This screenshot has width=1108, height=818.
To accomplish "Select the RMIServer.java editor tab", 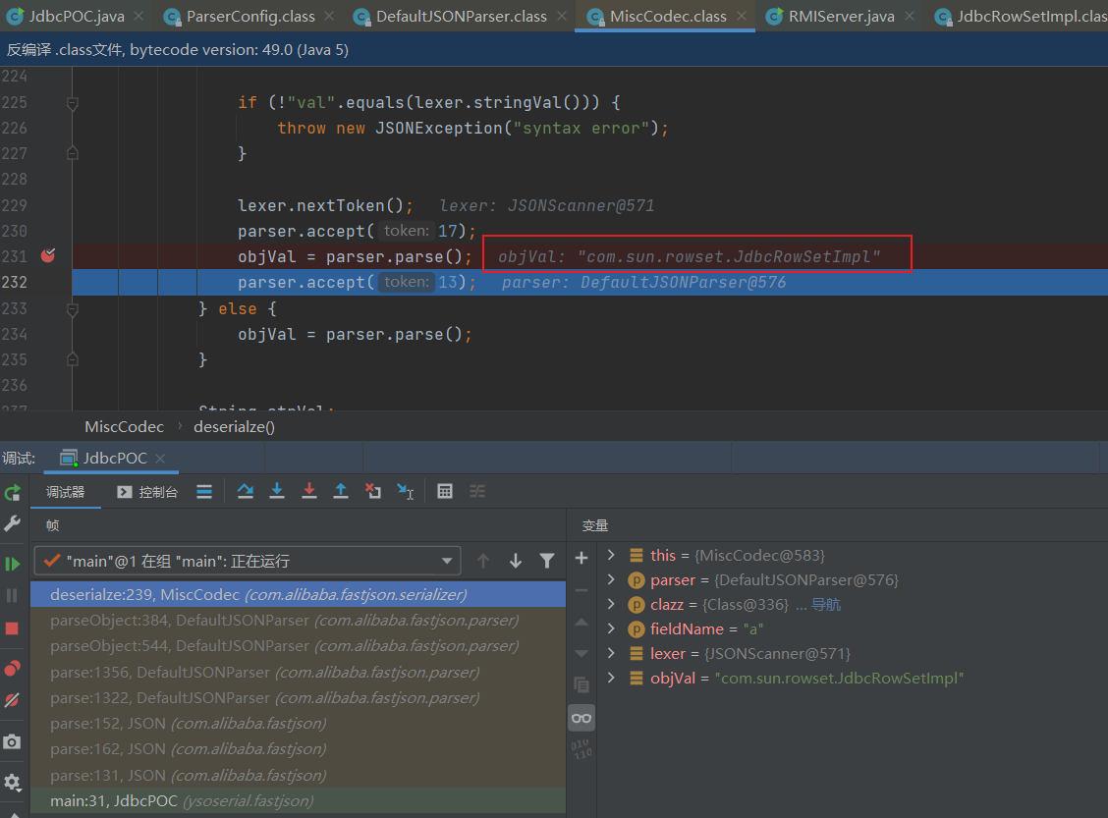I will pyautogui.click(x=837, y=16).
